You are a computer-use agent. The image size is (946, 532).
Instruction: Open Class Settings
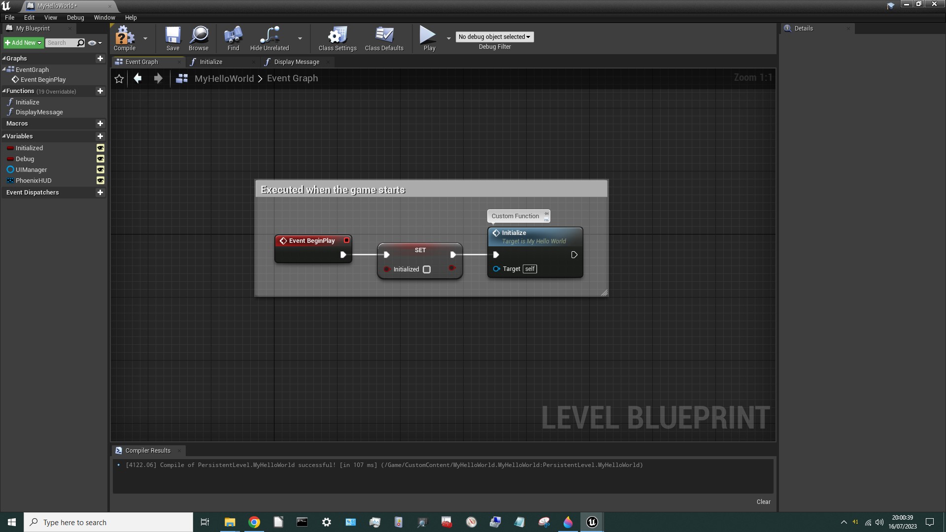click(338, 38)
